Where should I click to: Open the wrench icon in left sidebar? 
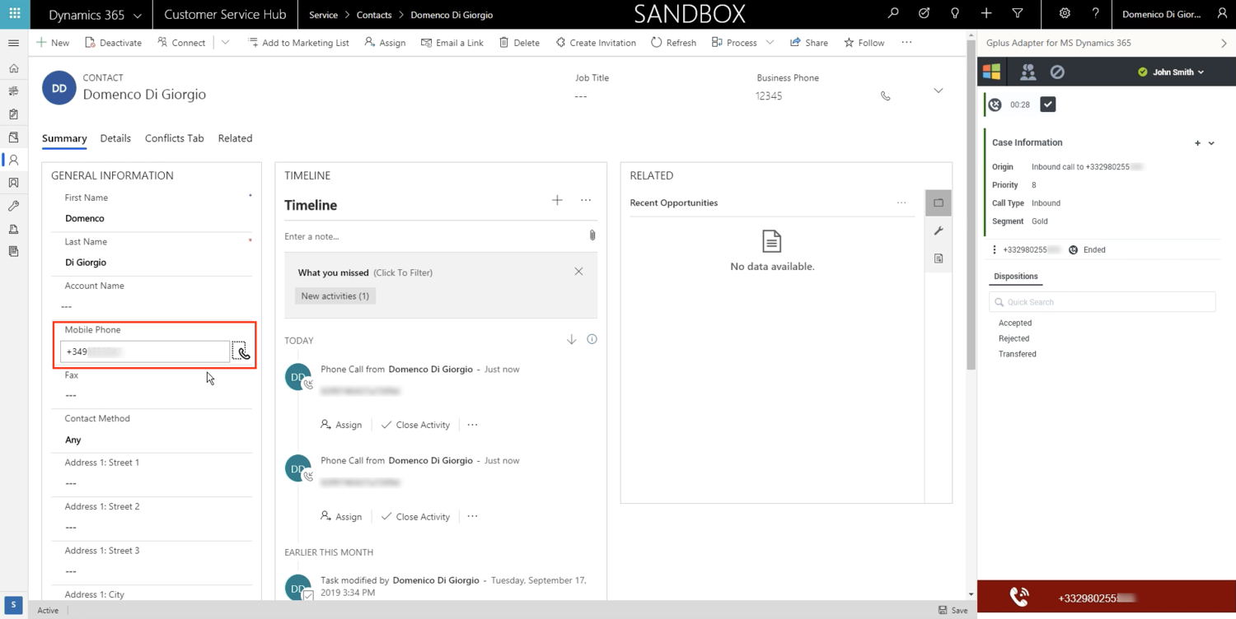(14, 206)
